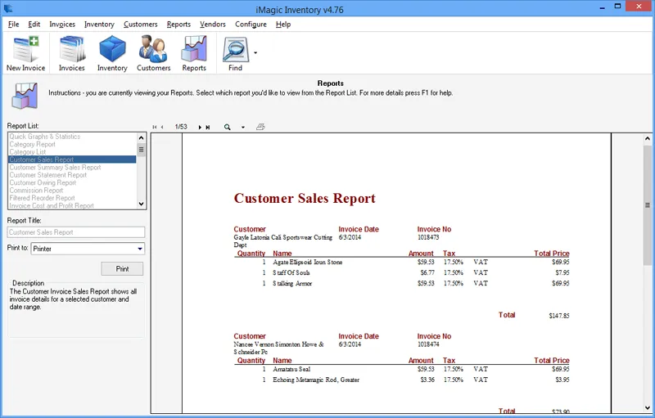The image size is (655, 418).
Task: Select Category Report in the list
Action: pos(72,144)
